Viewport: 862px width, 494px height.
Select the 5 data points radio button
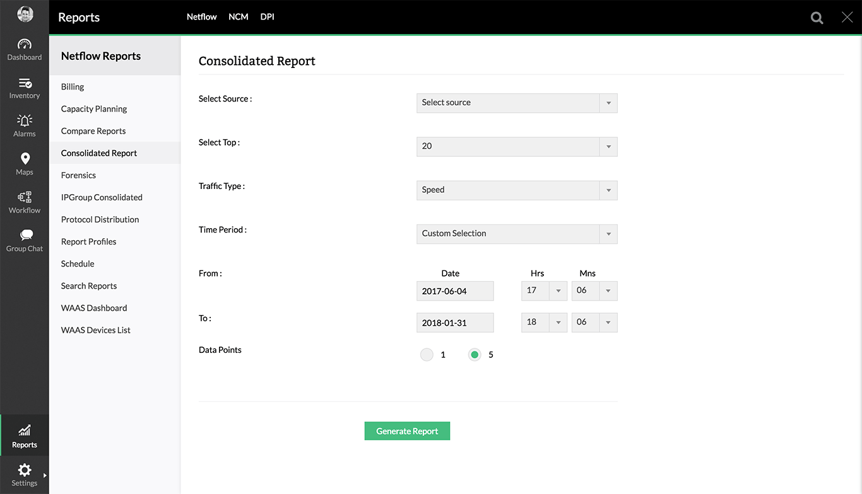click(475, 355)
